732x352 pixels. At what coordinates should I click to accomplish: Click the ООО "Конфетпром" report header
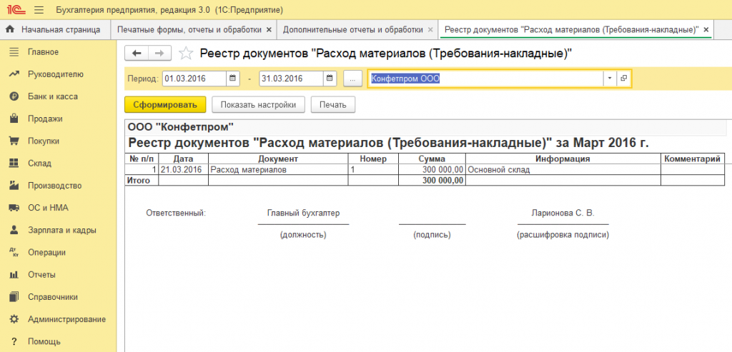point(181,127)
